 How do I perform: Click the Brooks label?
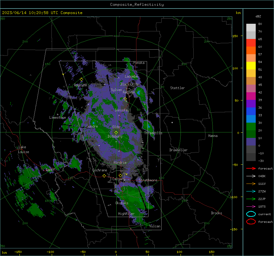(x=216, y=213)
